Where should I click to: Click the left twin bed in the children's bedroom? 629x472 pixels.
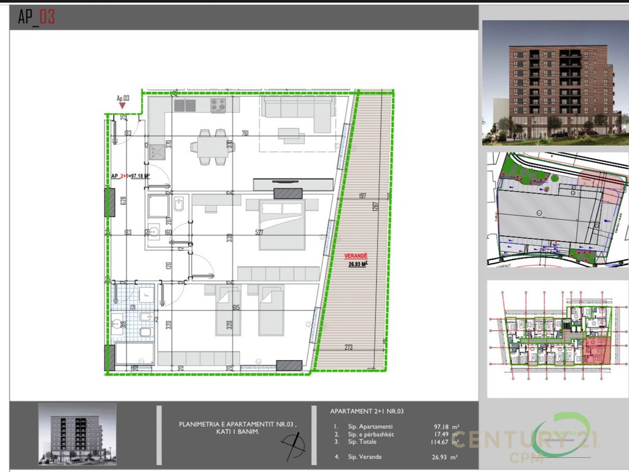pos(229,310)
